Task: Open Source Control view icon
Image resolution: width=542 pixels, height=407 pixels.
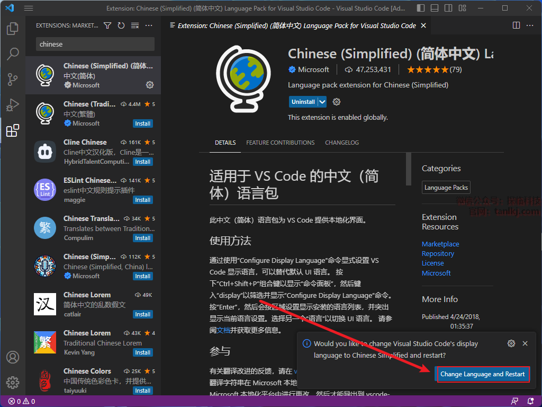Action: [x=13, y=79]
